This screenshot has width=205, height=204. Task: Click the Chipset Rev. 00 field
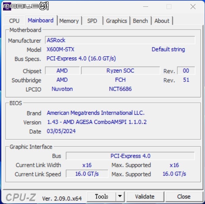(x=186, y=71)
